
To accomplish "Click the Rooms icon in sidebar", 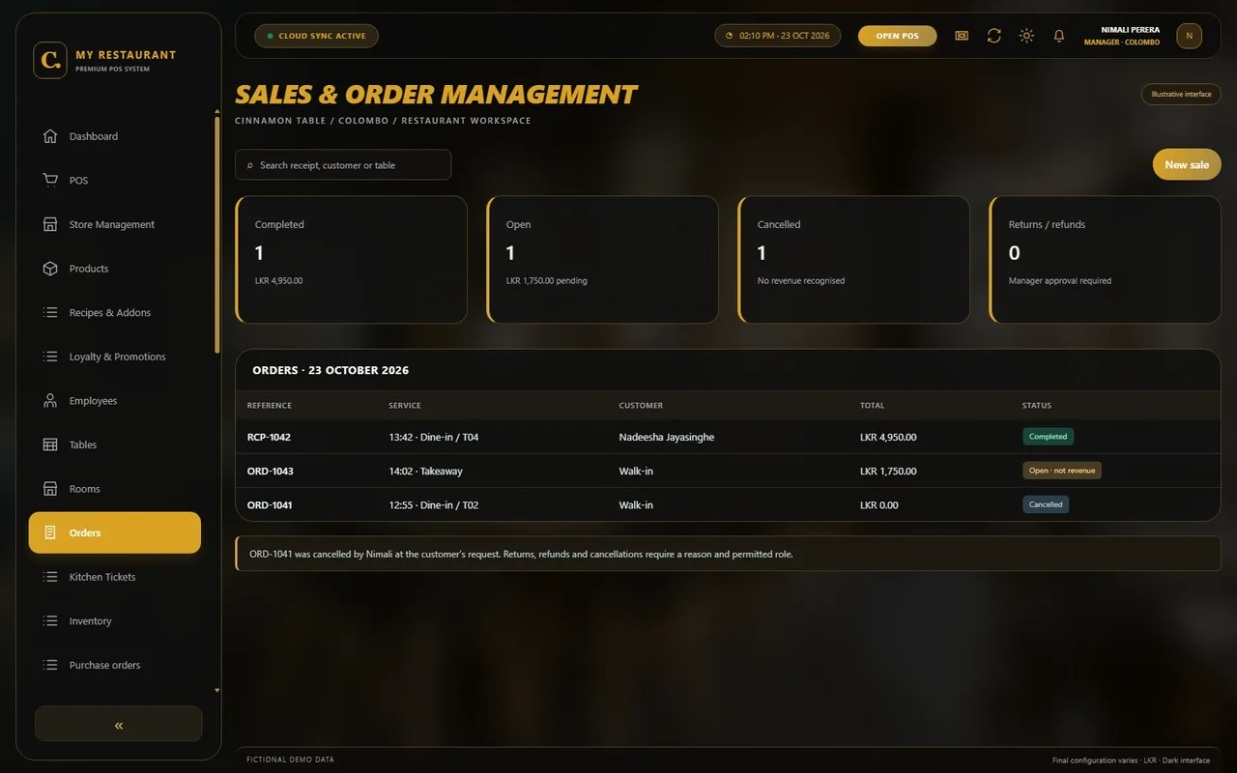I will 50,489.
